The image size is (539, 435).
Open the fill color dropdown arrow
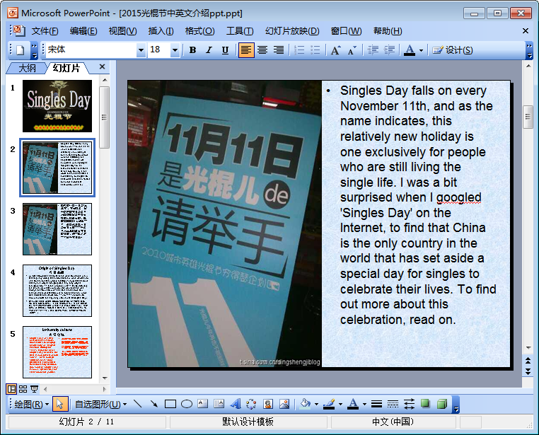click(x=316, y=405)
